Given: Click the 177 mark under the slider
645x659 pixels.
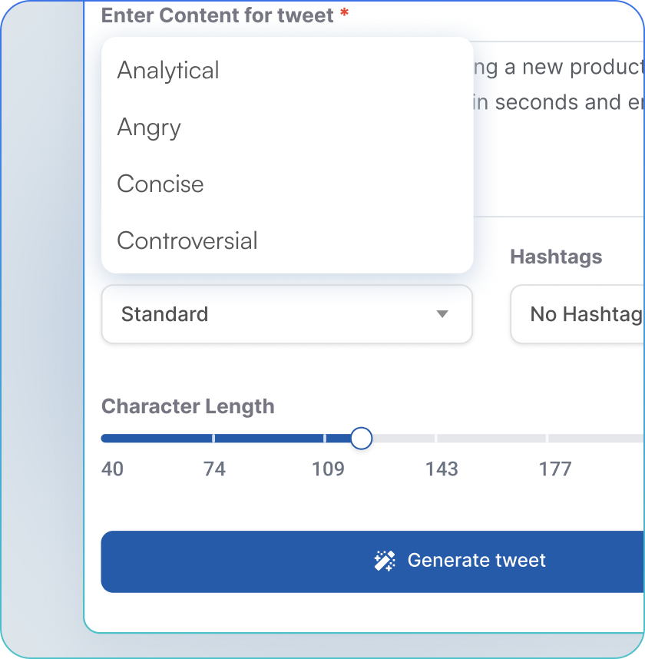Looking at the screenshot, I should pos(555,469).
